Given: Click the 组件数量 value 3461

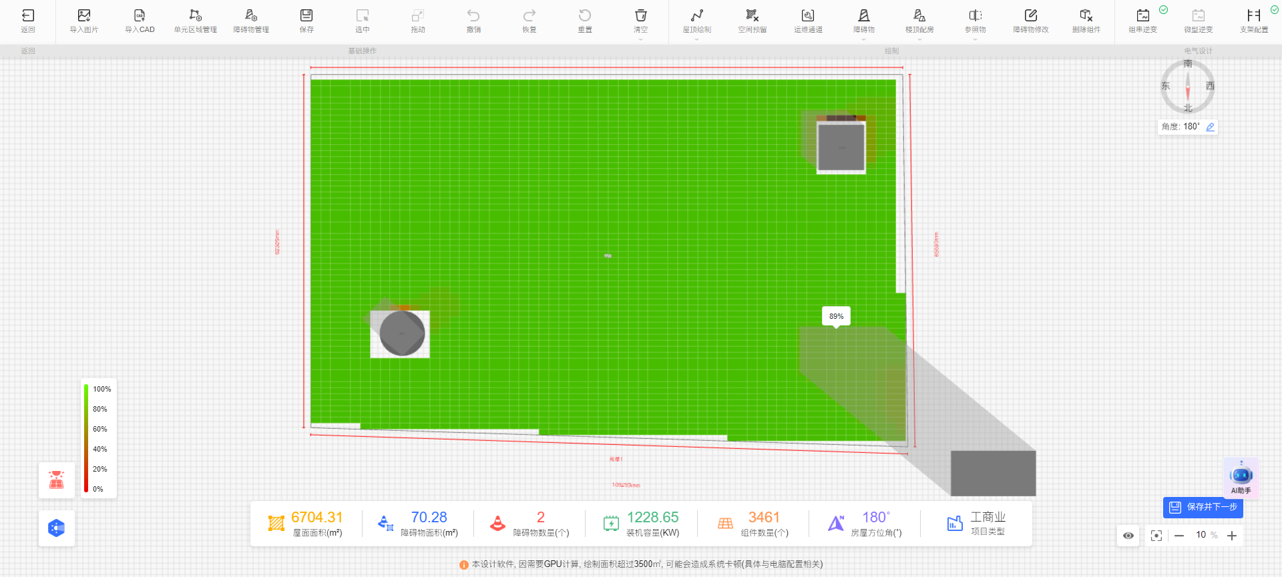Looking at the screenshot, I should [764, 517].
